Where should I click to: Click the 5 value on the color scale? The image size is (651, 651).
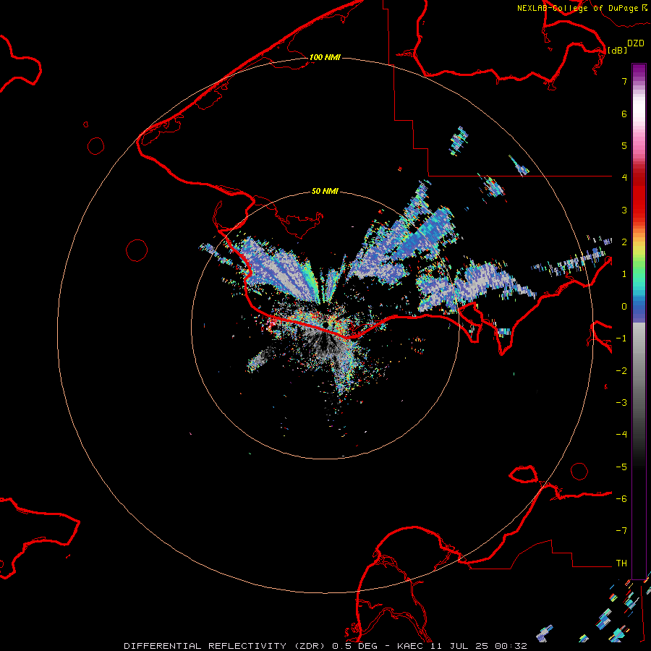(x=624, y=145)
